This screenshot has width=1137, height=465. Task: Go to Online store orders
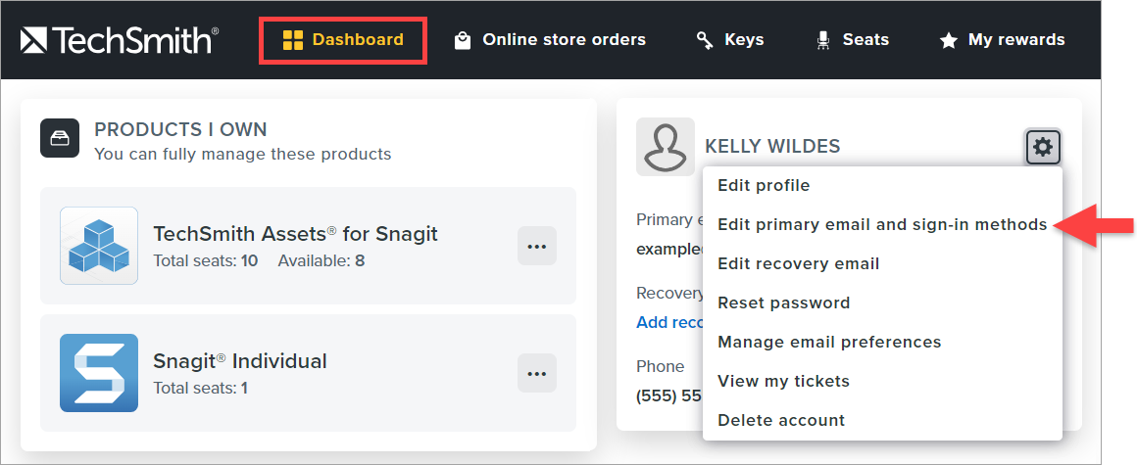tap(550, 40)
